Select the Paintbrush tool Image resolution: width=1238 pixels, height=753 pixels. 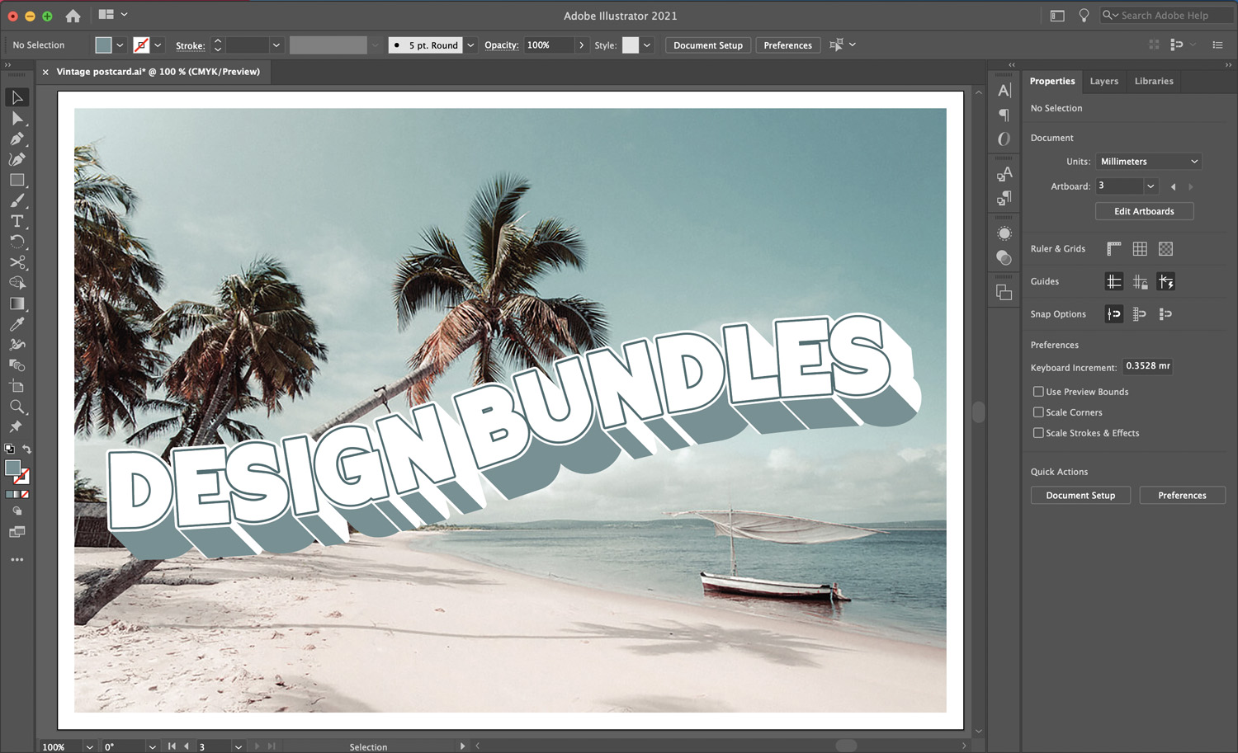pos(17,200)
